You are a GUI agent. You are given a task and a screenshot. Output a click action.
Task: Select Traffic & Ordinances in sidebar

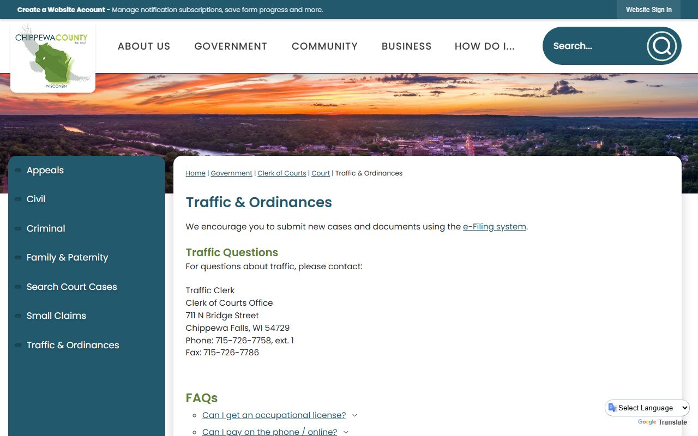click(73, 345)
